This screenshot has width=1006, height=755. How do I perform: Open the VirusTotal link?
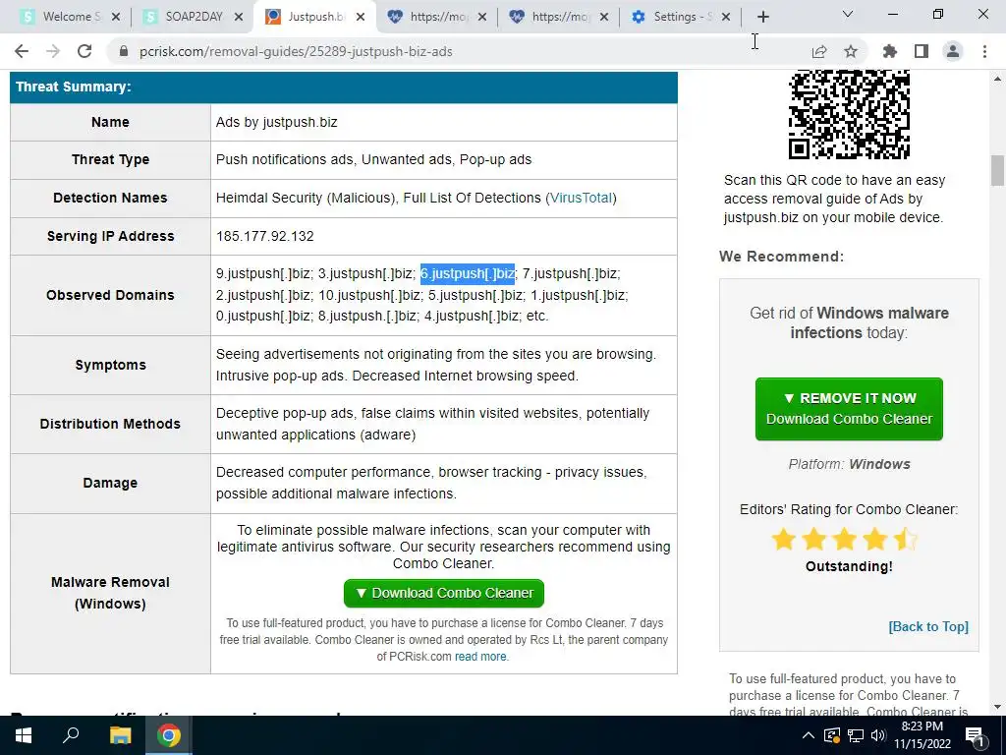pyautogui.click(x=581, y=198)
